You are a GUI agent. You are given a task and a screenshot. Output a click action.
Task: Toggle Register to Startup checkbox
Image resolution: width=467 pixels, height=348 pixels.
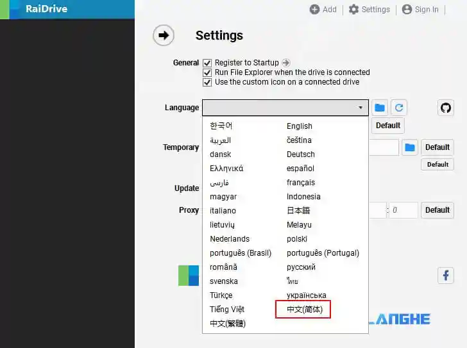[207, 63]
